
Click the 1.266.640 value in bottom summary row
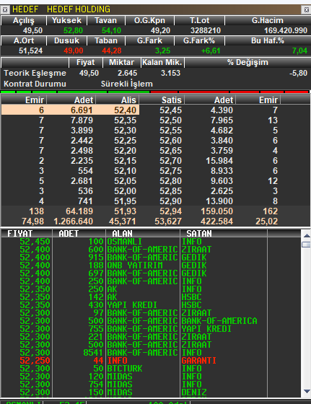74,221
